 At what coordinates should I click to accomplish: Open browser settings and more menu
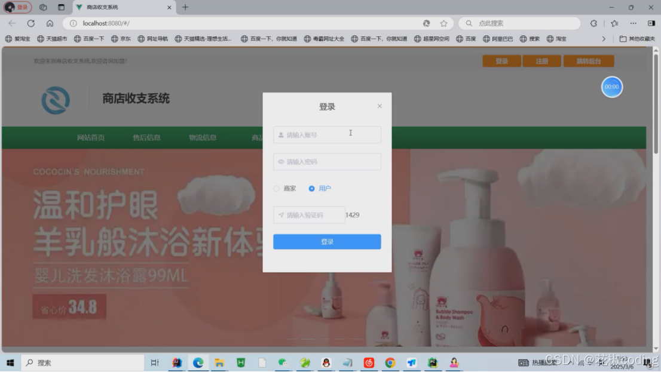click(633, 23)
